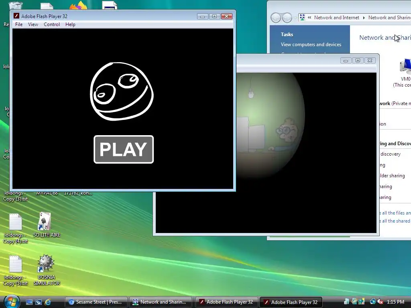The image size is (411, 308).
Task: Click Forward arrow in Network and Sharing window
Action: tap(287, 18)
